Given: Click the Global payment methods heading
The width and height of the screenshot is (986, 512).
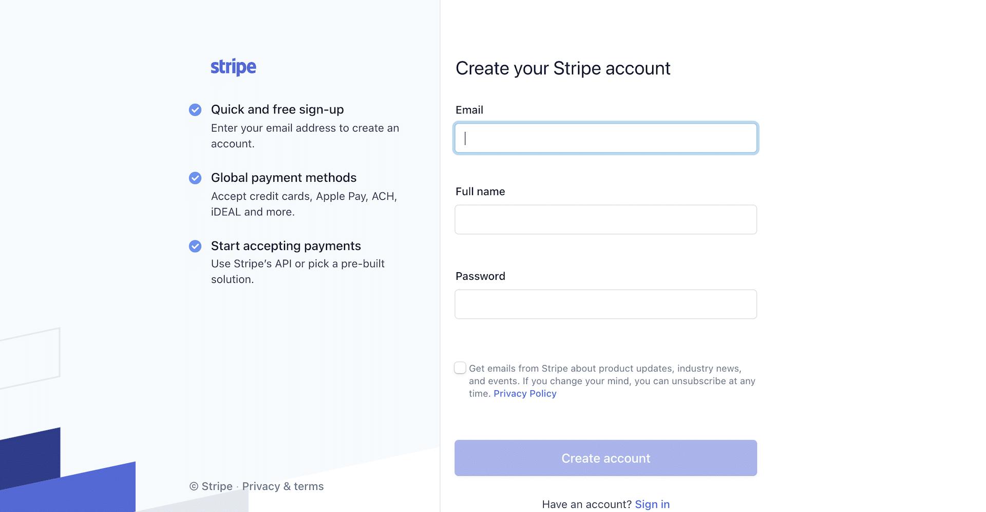Looking at the screenshot, I should [x=283, y=178].
